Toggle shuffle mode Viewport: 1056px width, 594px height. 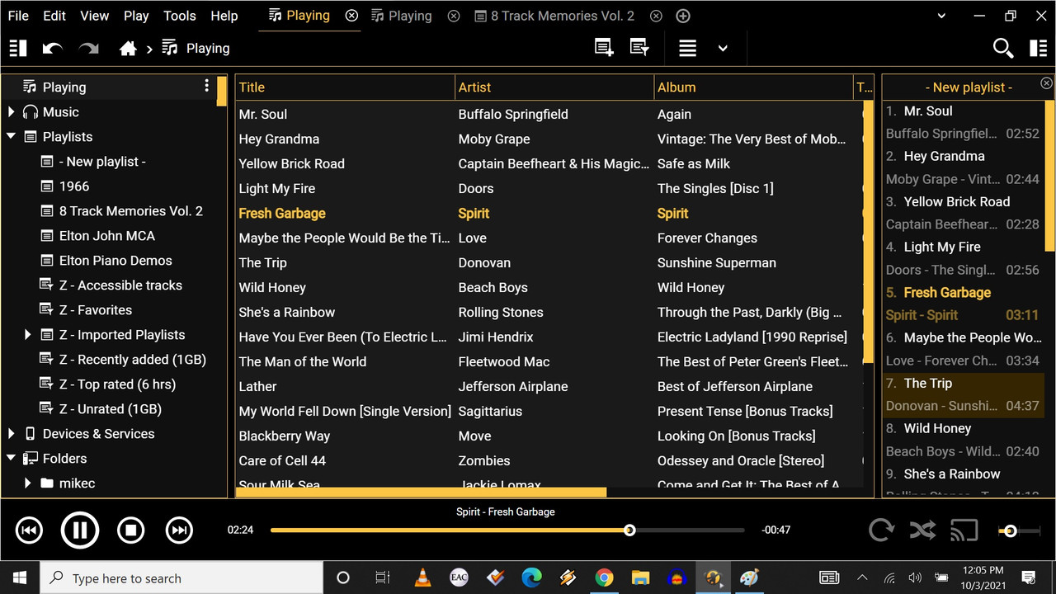click(x=922, y=530)
